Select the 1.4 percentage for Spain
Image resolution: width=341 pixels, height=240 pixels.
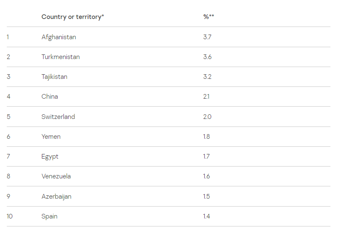(206, 216)
